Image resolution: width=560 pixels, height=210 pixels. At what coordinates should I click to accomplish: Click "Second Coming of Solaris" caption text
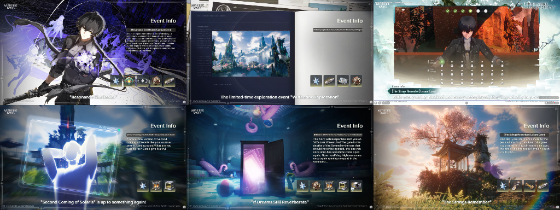click(93, 202)
